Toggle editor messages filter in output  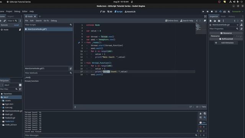[x=203, y=135]
